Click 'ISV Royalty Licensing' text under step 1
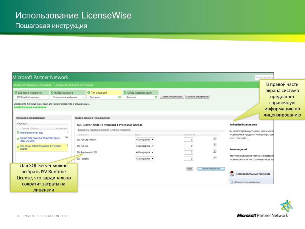Viewport: 305px width, 229px height. click(x=28, y=97)
